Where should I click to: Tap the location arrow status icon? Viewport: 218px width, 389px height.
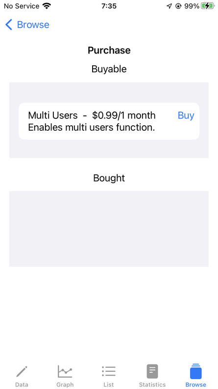click(169, 6)
